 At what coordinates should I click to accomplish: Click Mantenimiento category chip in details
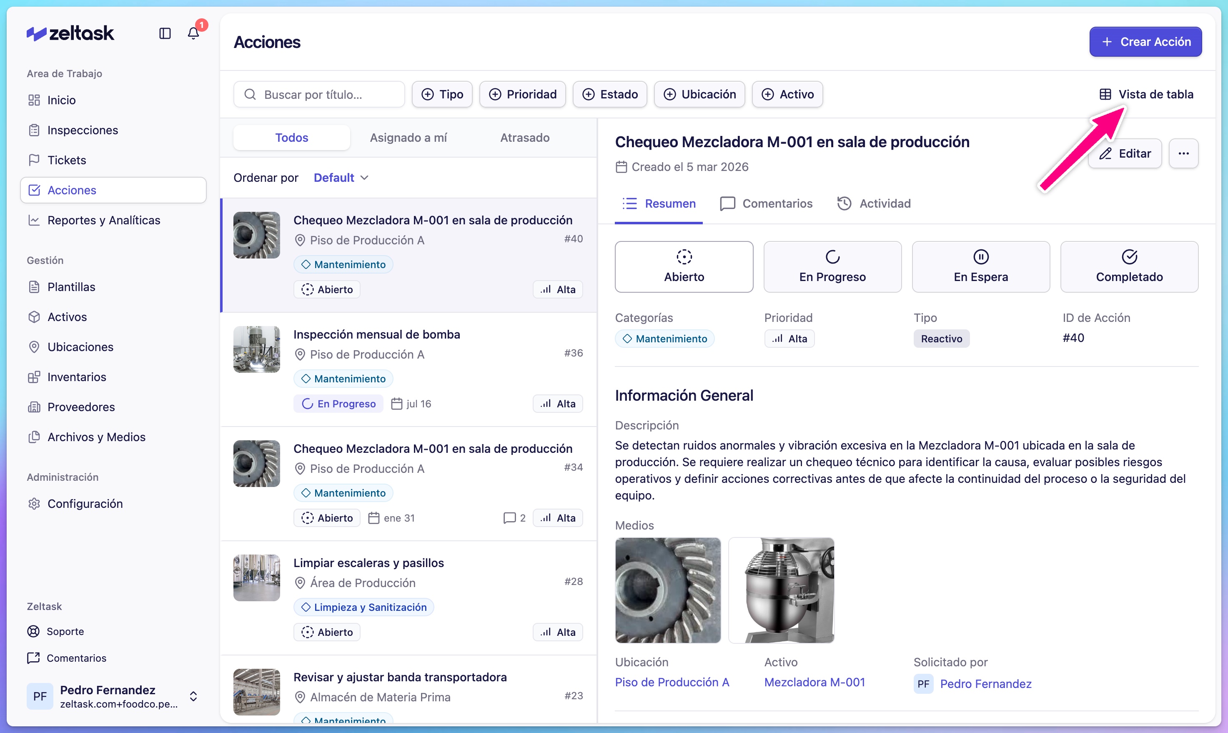[x=664, y=339]
